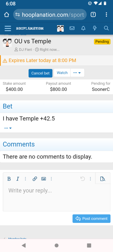Open the hamburger navigation menu
Screen dimensions: 113x252
click(x=8, y=28)
